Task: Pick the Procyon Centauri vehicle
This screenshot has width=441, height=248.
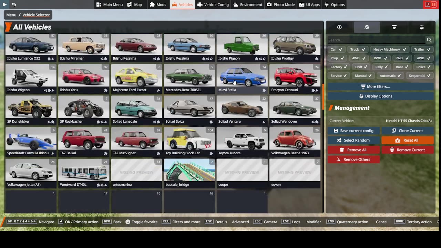Action: 295,79
